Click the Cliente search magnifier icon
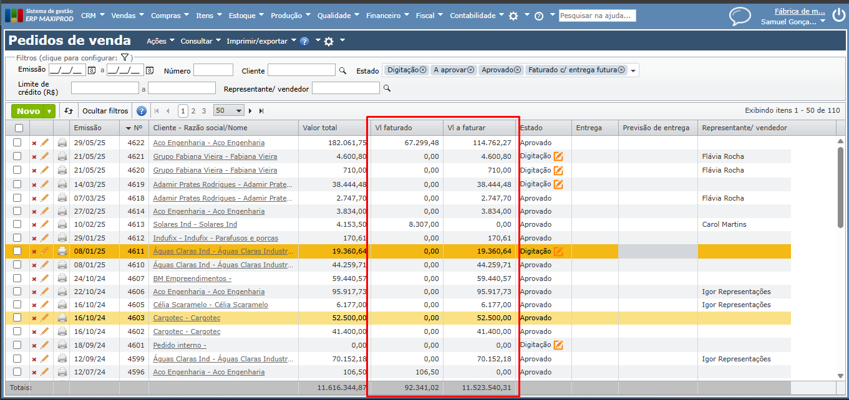The image size is (849, 400). tap(342, 71)
